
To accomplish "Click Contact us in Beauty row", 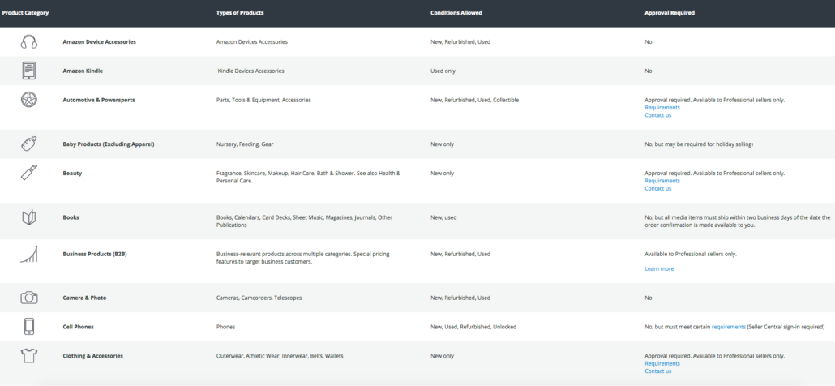I will 657,188.
